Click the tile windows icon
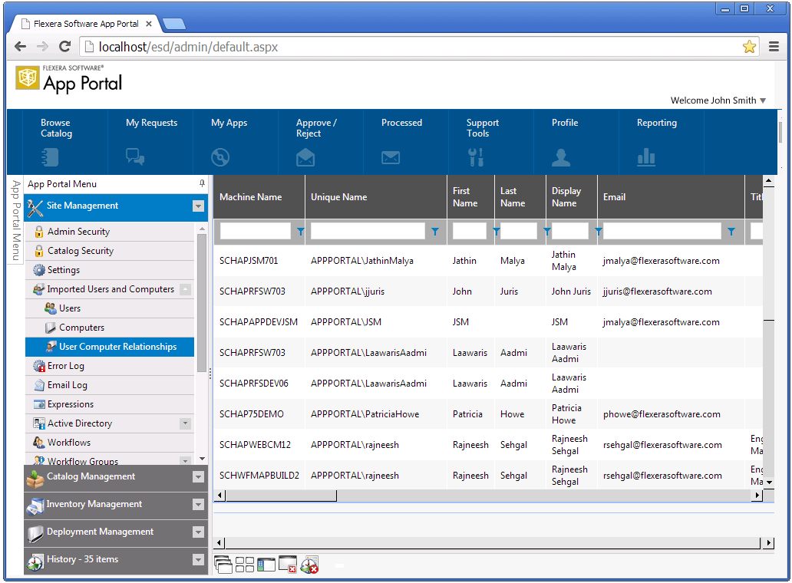The image size is (792, 583). click(245, 565)
